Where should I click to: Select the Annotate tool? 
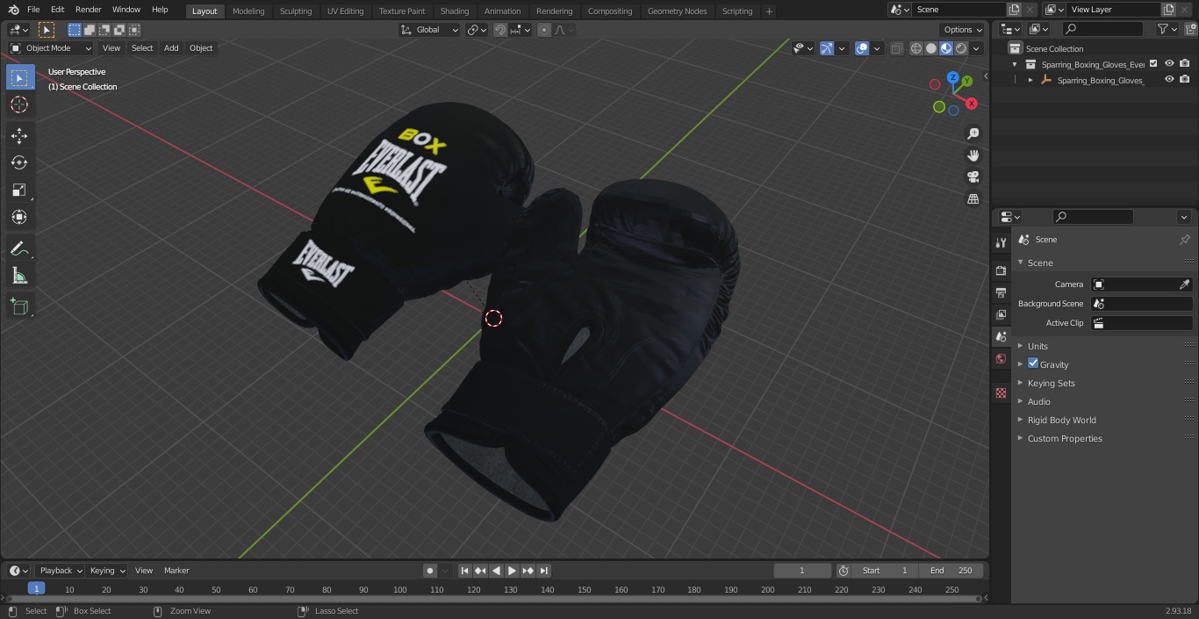coord(19,249)
